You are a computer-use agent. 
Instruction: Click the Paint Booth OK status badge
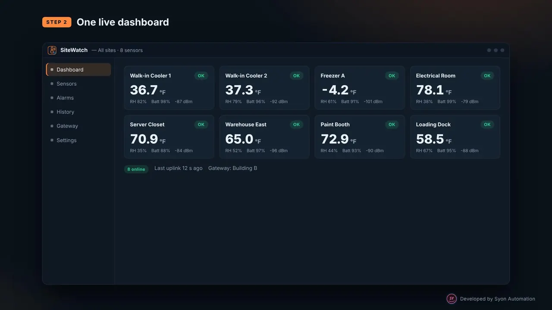(x=392, y=124)
